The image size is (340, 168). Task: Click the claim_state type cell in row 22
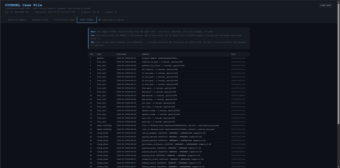coord(103,141)
